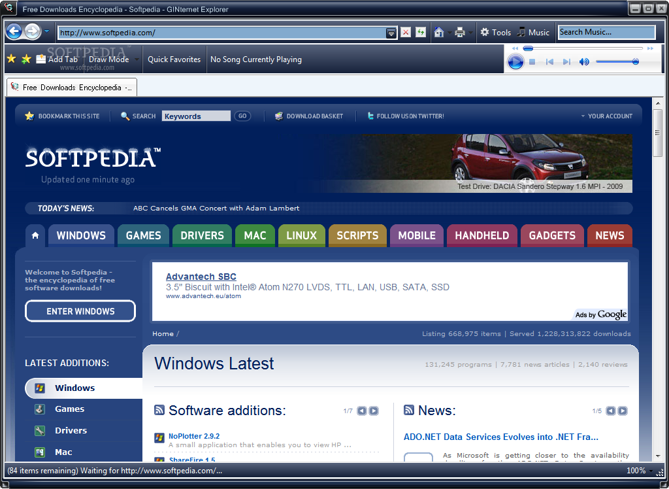Open the MAC category tab
669x489 pixels.
[x=255, y=235]
